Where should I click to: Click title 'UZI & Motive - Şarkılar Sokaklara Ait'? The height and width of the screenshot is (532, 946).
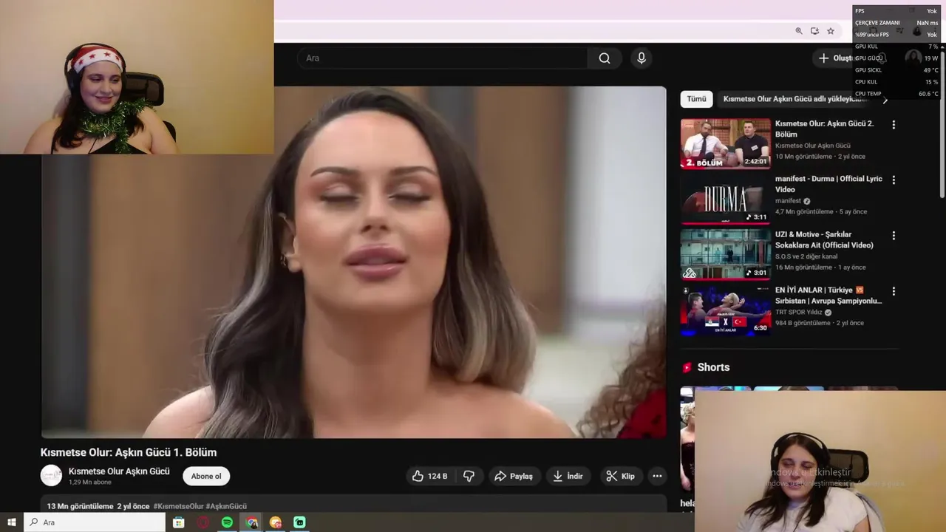coord(824,240)
